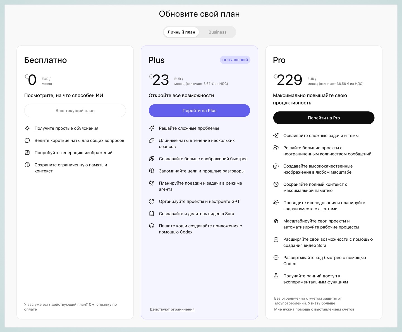Select the Личный план tab
402x332 pixels.
pos(181,32)
